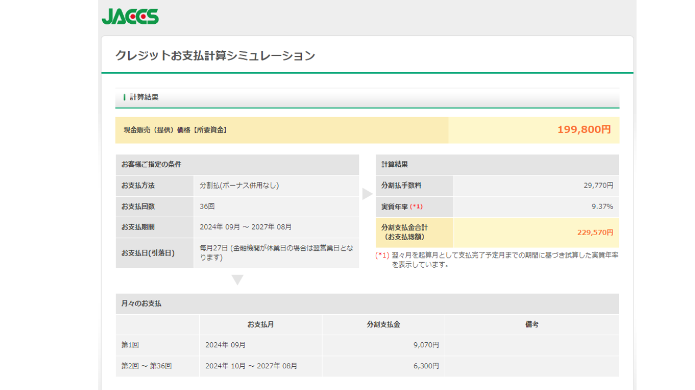Click the (*1) footnote marker below results table
695x390 pixels.
coord(382,255)
